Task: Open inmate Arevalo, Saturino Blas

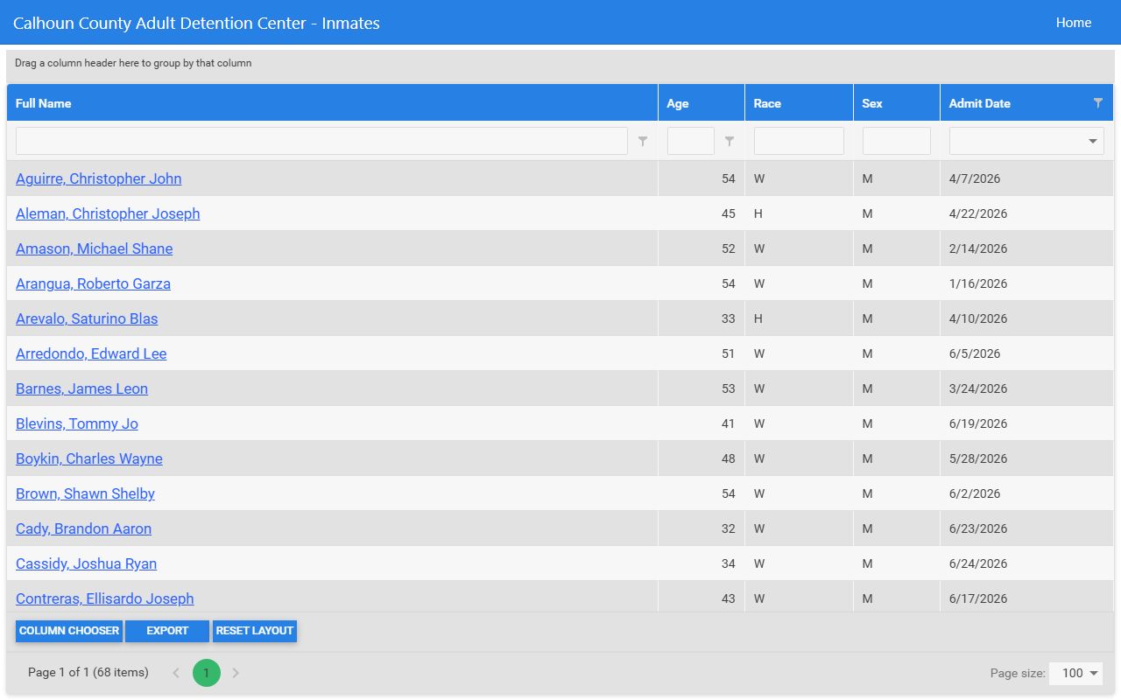Action: point(87,318)
